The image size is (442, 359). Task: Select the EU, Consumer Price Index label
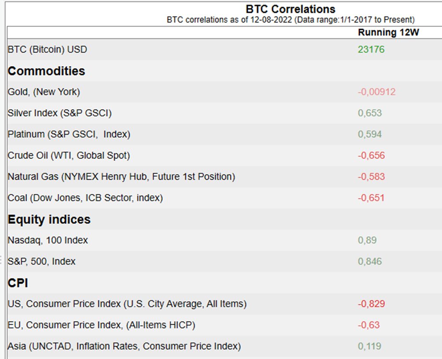pyautogui.click(x=102, y=325)
